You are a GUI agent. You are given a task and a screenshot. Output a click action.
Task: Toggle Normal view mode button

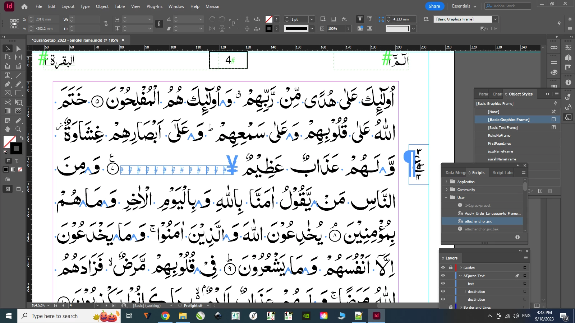(8, 189)
